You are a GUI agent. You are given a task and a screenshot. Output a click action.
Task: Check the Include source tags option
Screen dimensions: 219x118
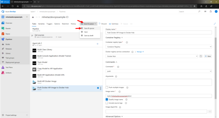click(x=107, y=103)
